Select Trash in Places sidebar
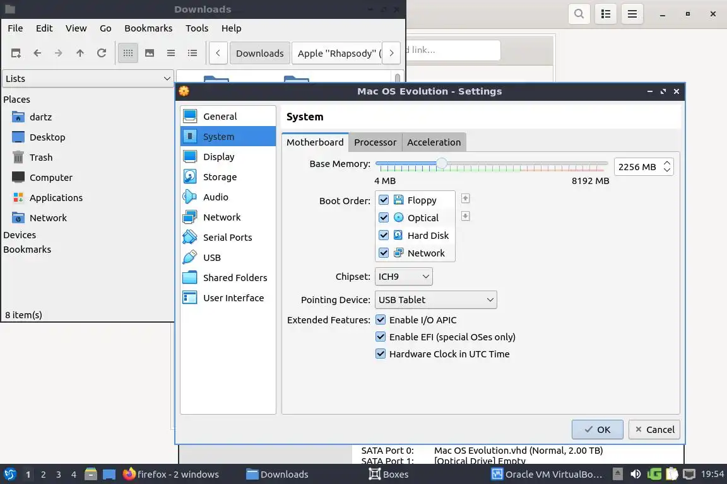Screen dimensions: 727x484 point(41,158)
